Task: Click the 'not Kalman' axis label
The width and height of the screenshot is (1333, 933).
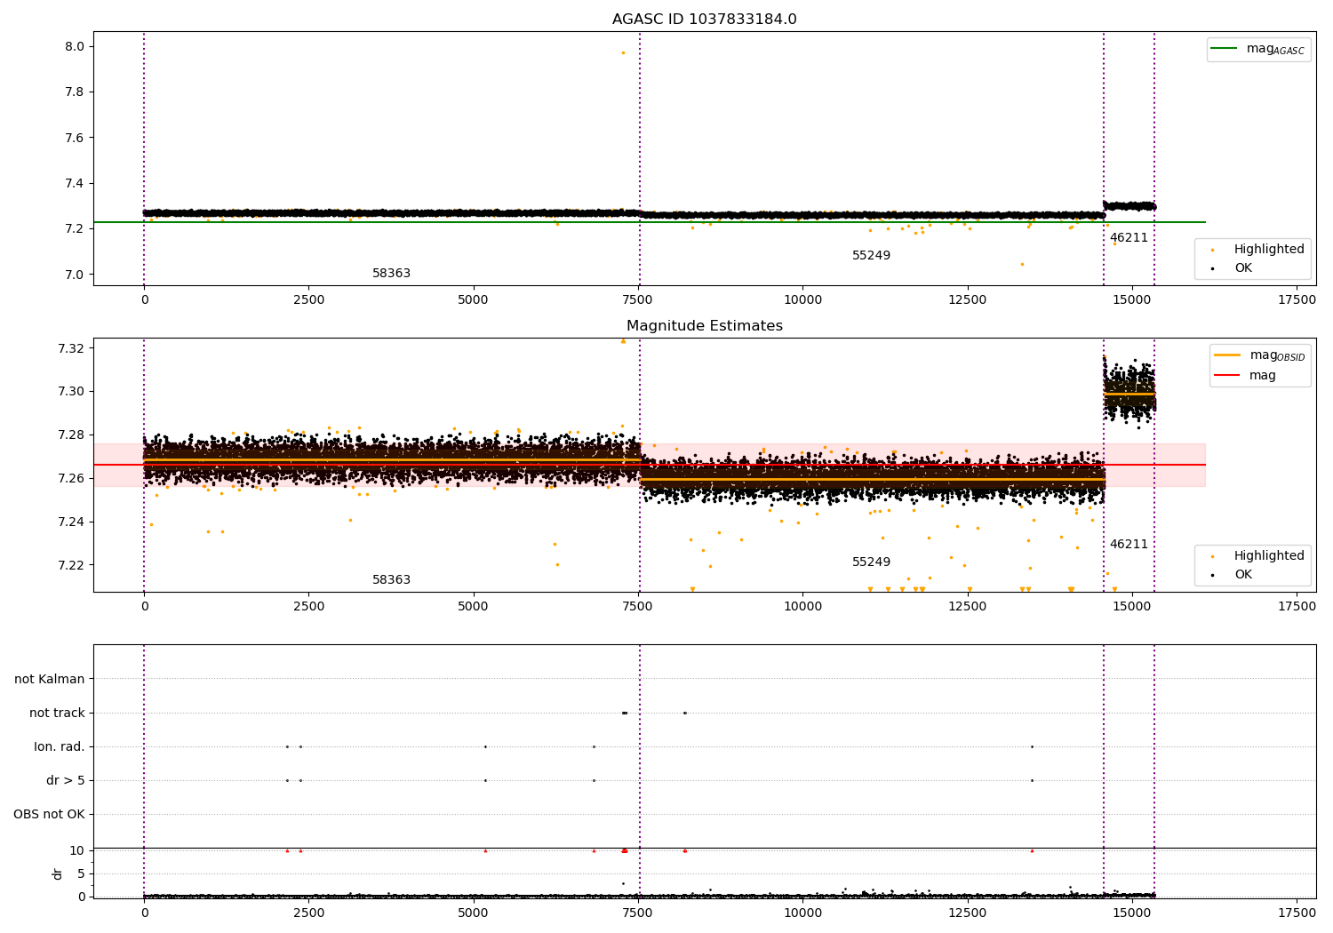Action: coord(50,679)
